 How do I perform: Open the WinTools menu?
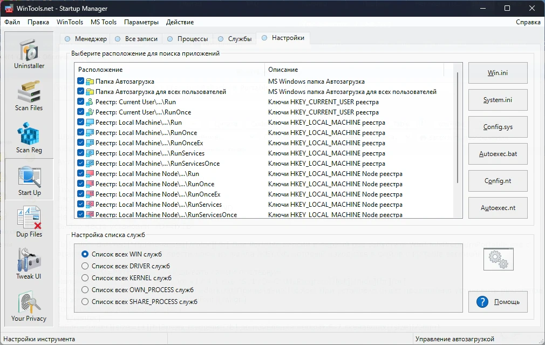pos(70,22)
